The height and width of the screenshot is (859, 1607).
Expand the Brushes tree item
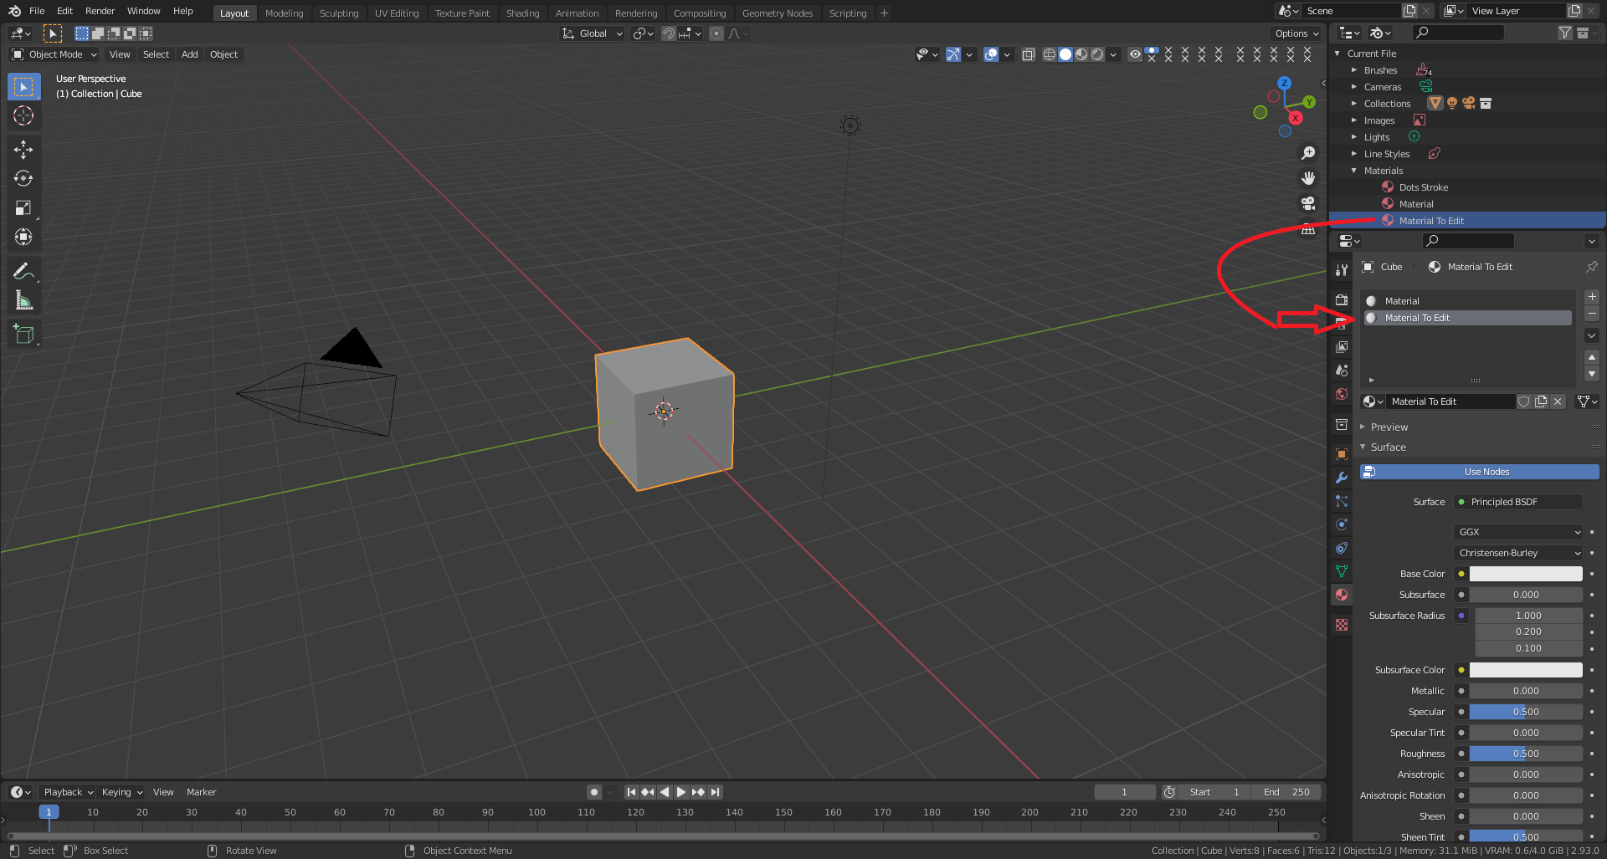pyautogui.click(x=1354, y=70)
